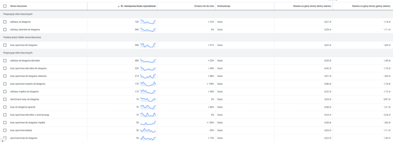The width and height of the screenshot is (393, 142).
Task: Check the adidasy męskie do biegania box
Action: coord(5,92)
